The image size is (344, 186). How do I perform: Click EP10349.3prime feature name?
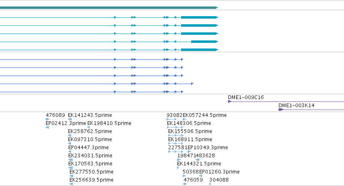[207, 148]
